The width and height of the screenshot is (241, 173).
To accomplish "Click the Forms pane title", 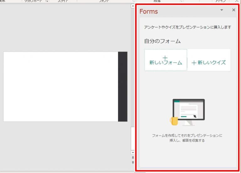I will click(x=149, y=11).
